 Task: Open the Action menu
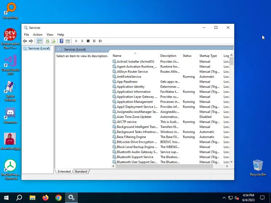(38, 35)
